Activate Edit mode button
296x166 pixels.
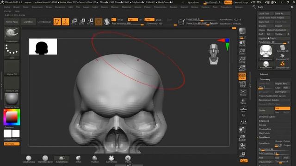[x=57, y=22]
